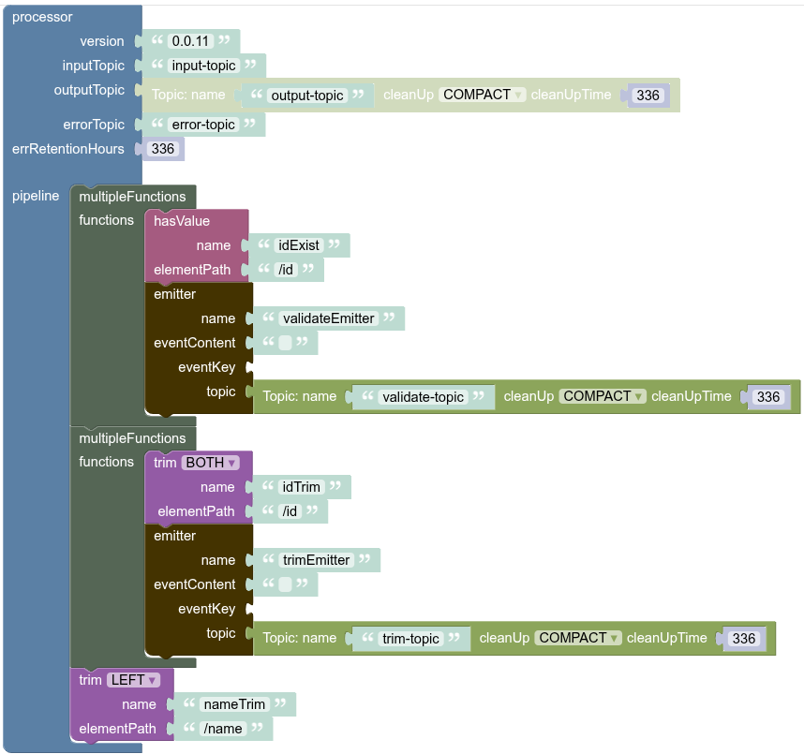Edit the input-topic text field
804x754 pixels.
pos(203,66)
